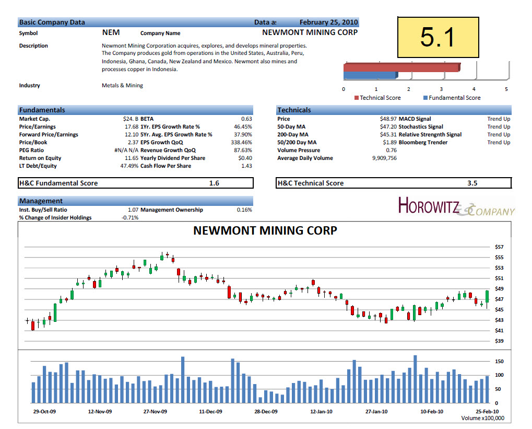The image size is (532, 429).
Task: Select the Volume Pressure value 0.76
Action: tap(391, 150)
